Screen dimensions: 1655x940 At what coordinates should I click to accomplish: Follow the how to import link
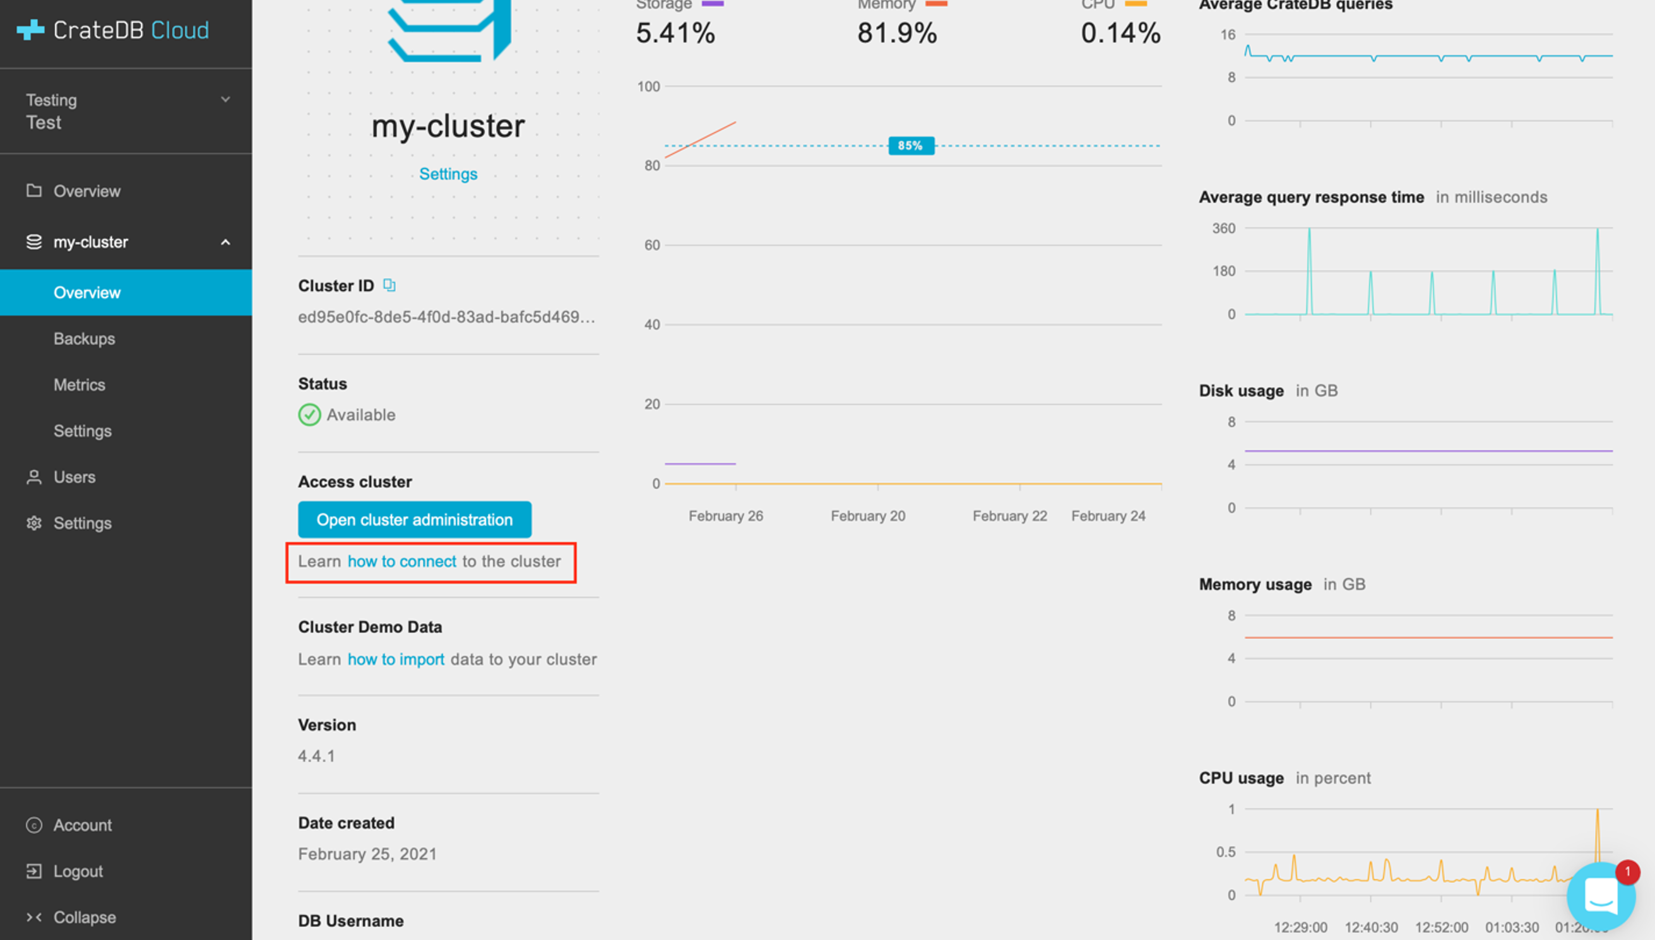pyautogui.click(x=396, y=659)
